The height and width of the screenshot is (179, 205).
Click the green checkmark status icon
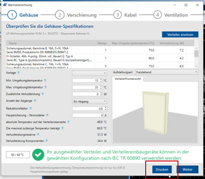[38, 155]
